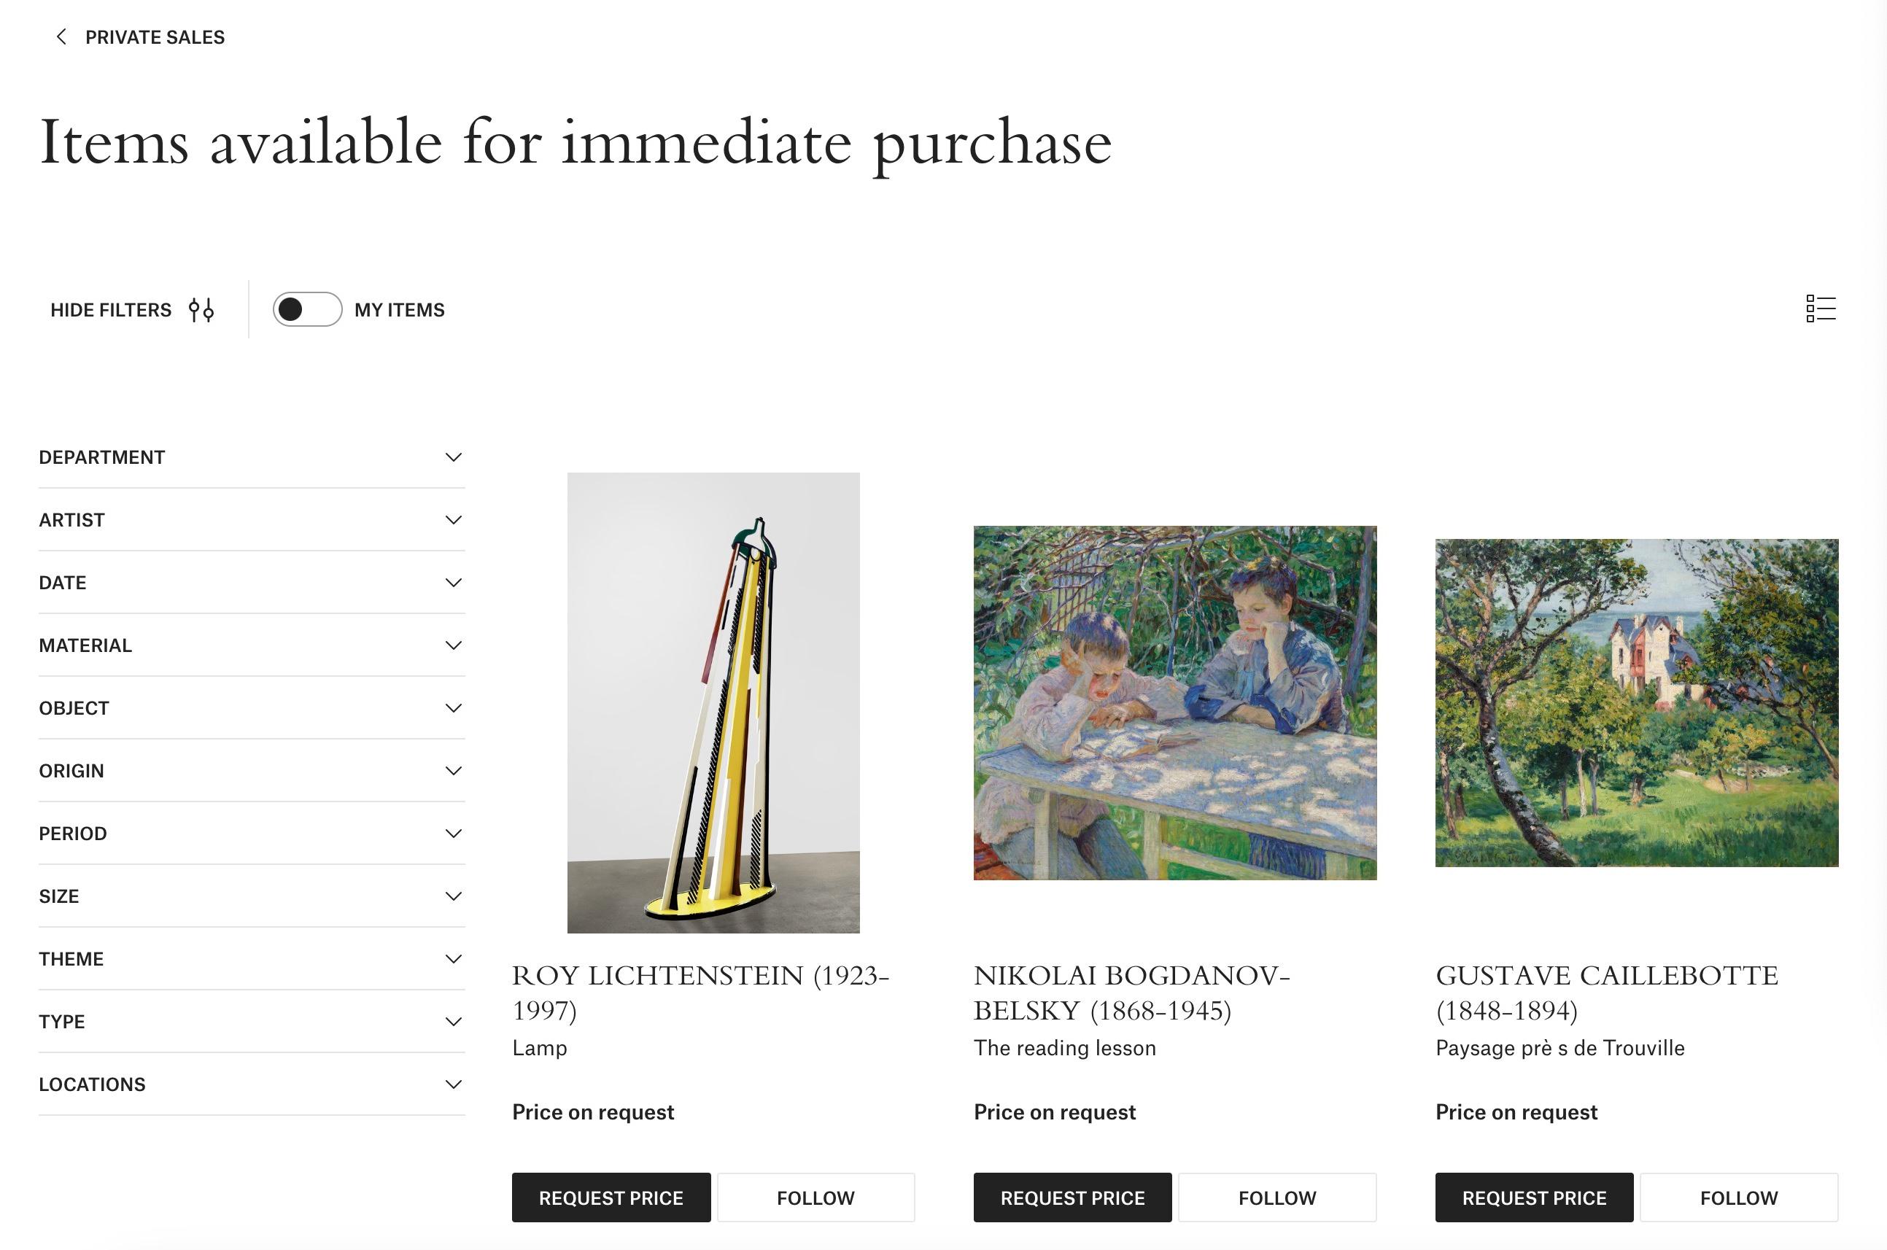The image size is (1887, 1250).
Task: Switch to list view layout icon
Action: [1821, 308]
